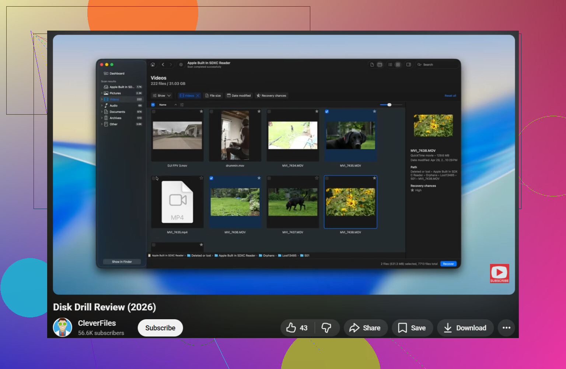The image size is (566, 369).
Task: Check the MVI_7438.MOV checkbox
Action: 327,178
